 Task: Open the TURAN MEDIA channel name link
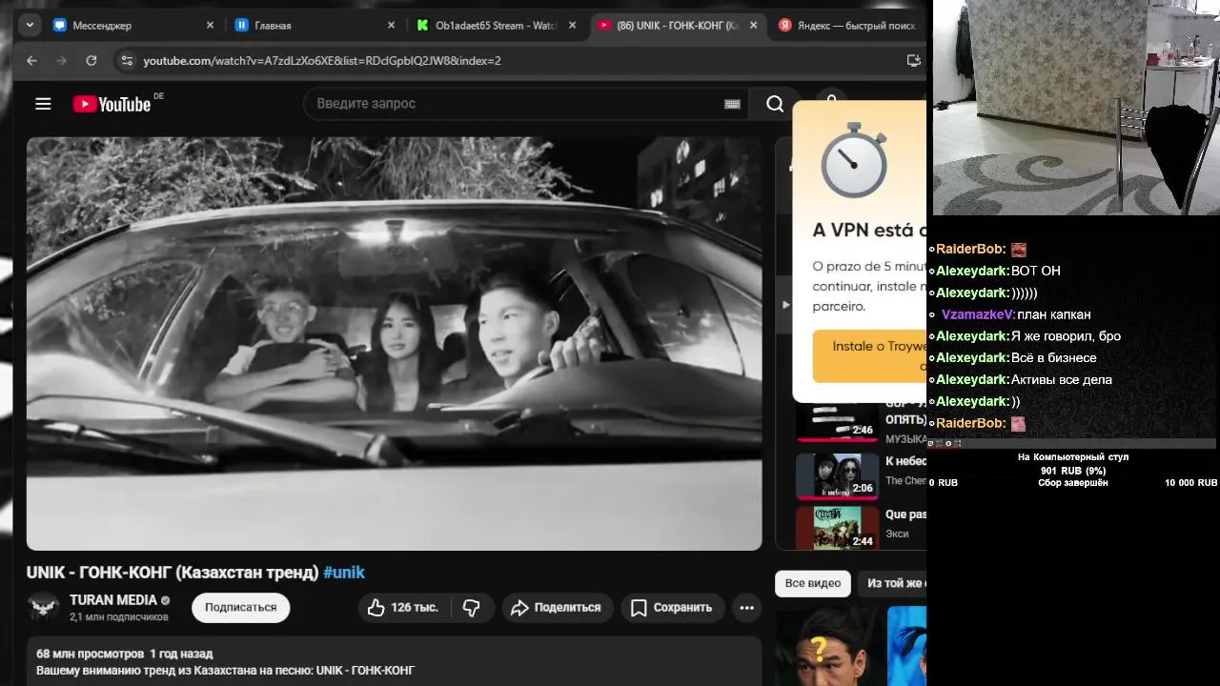112,600
